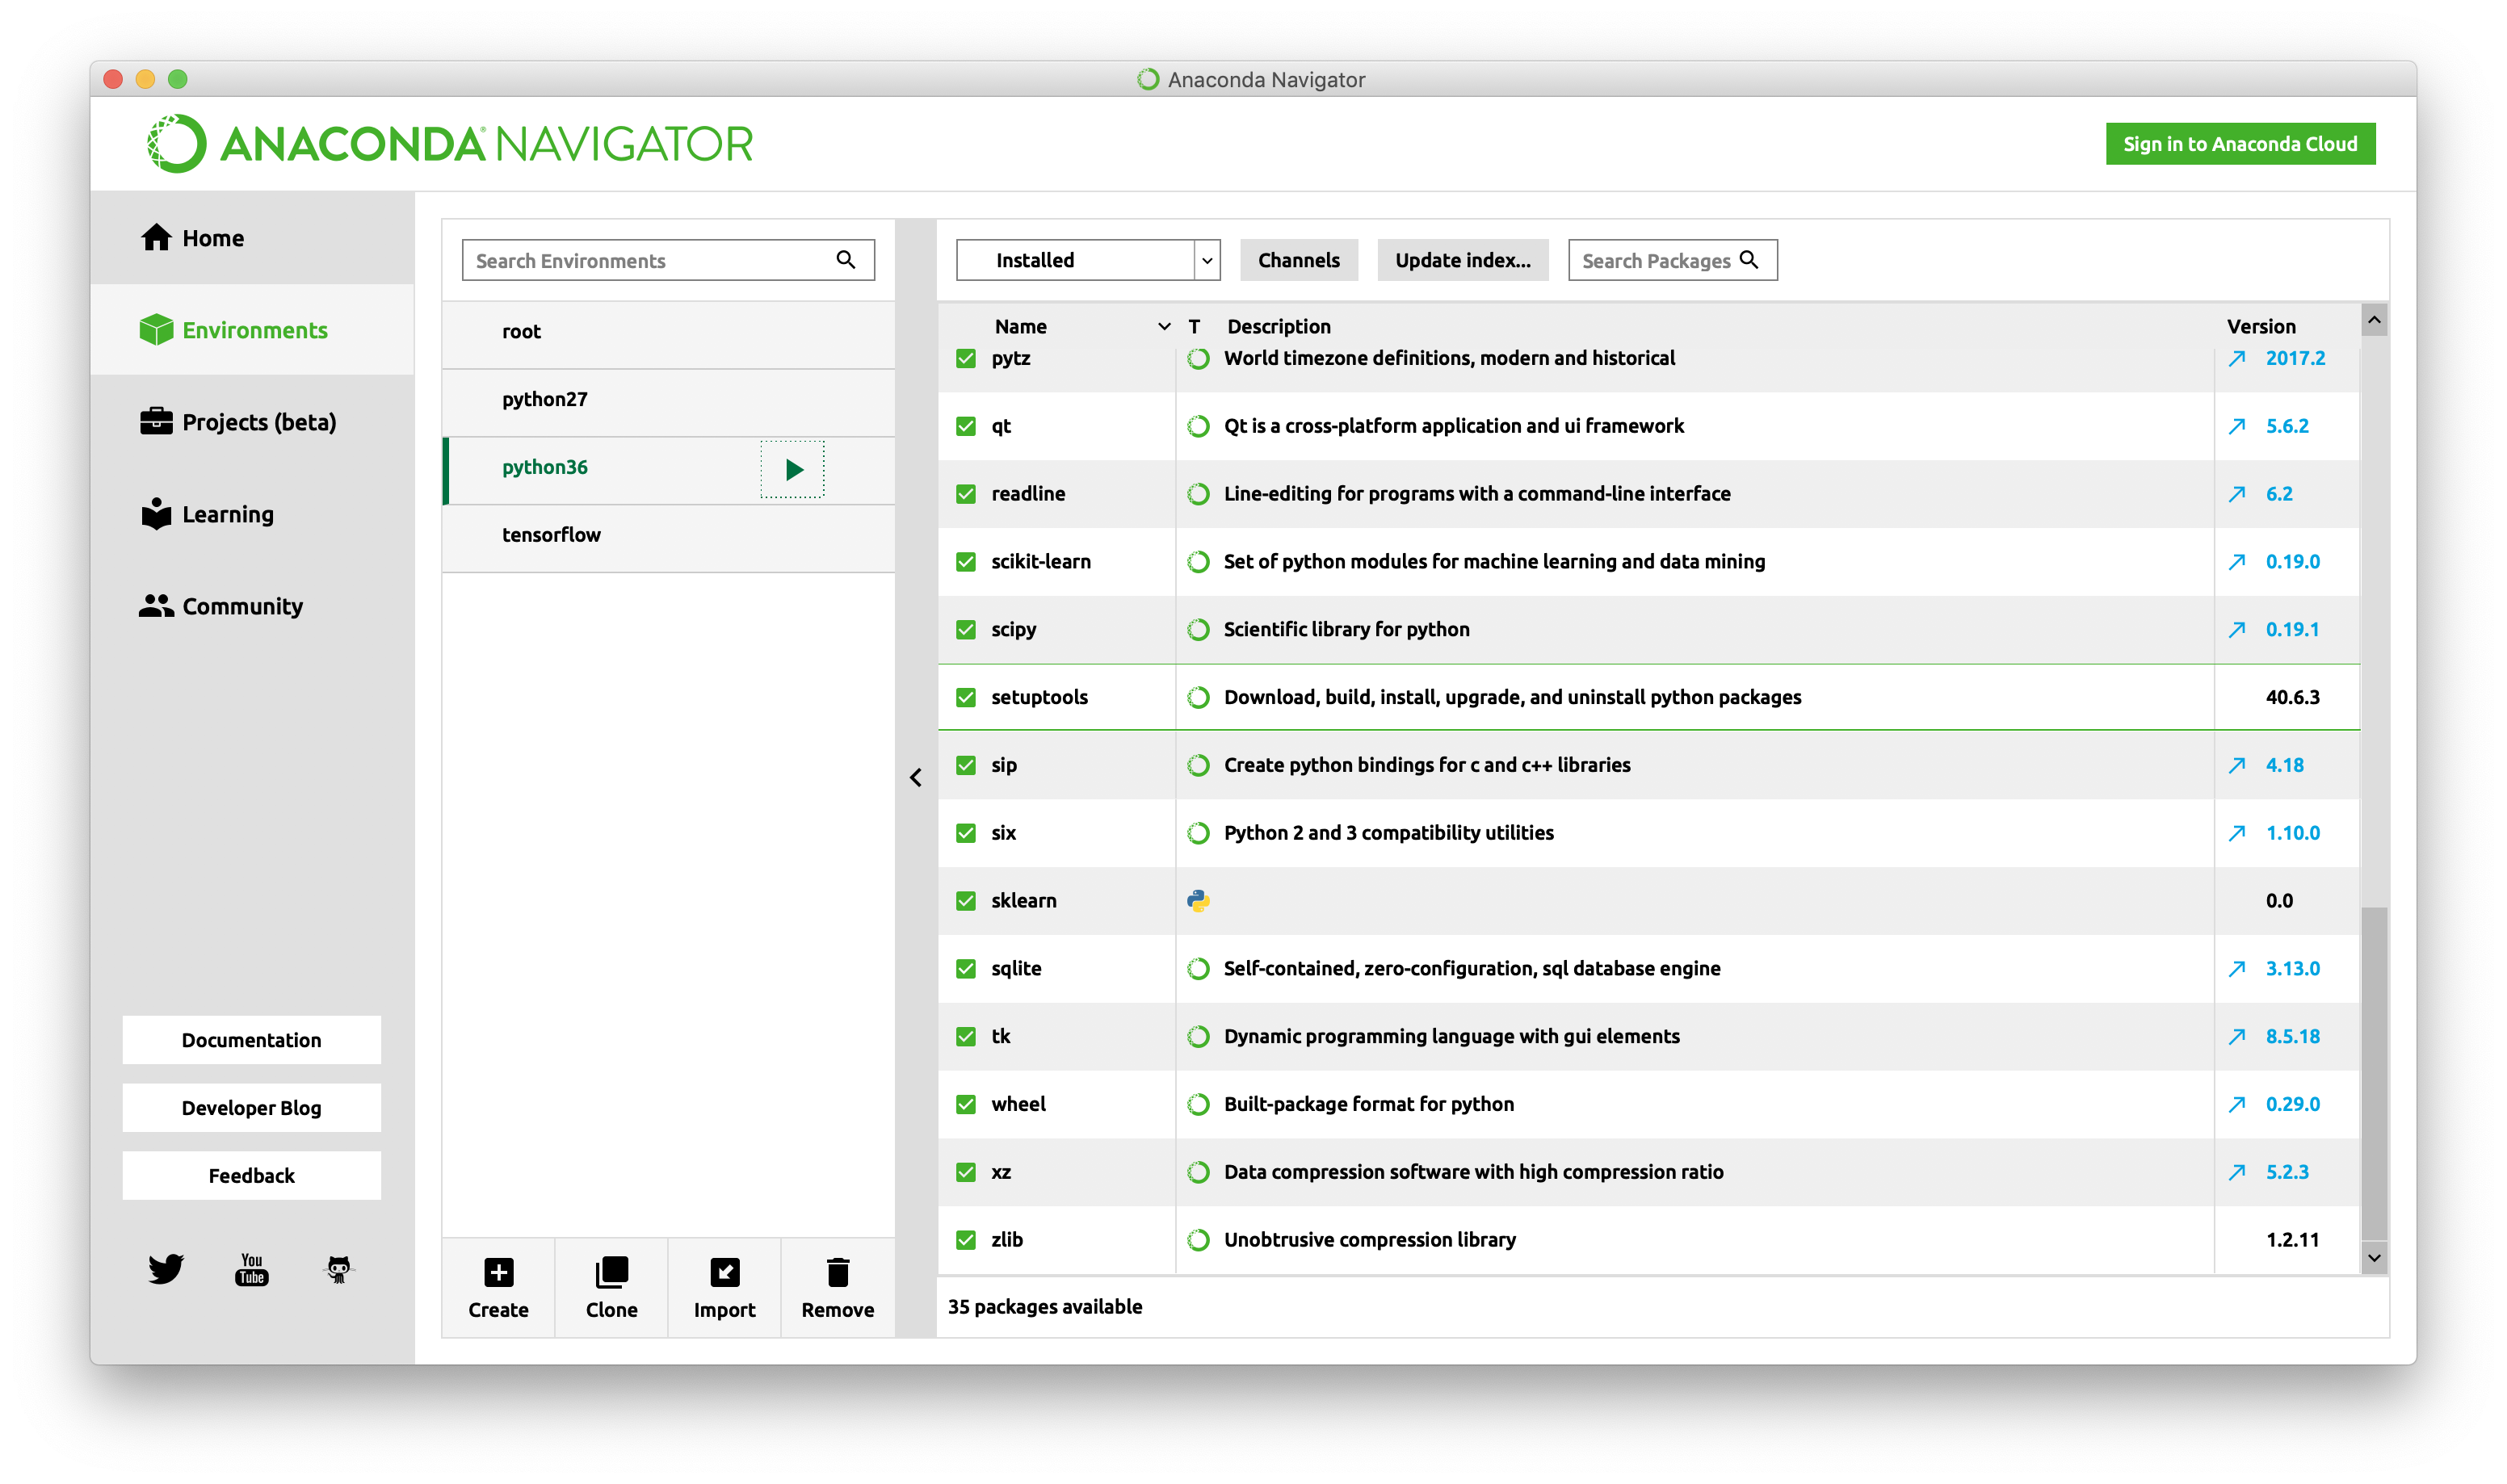Open the Learning tab
This screenshot has height=1484, width=2507.
pos(252,514)
